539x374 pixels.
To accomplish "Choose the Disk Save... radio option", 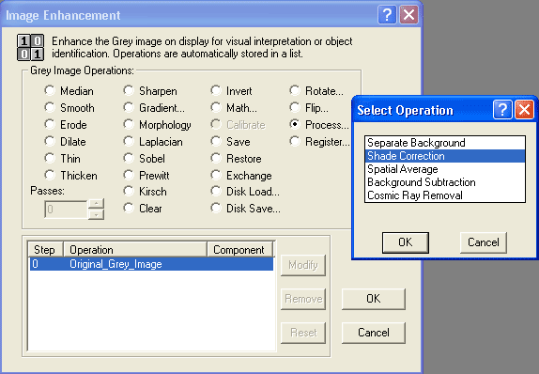I will coord(216,208).
